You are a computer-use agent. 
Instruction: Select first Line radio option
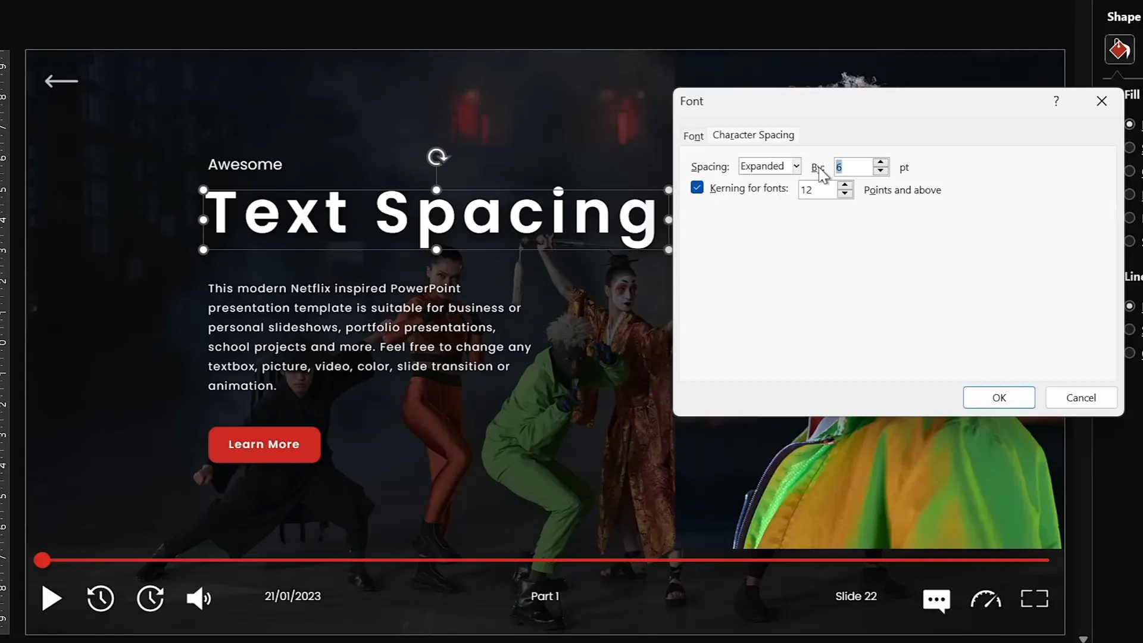[1129, 306]
